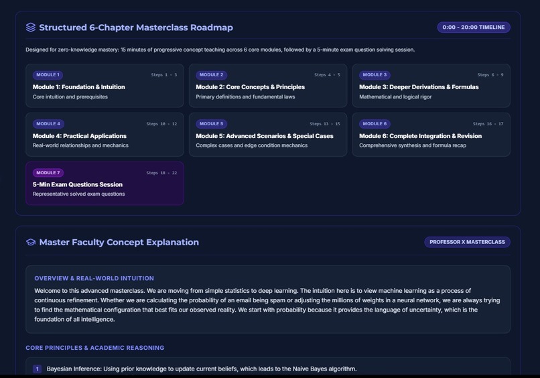Image resolution: width=540 pixels, height=378 pixels.
Task: Open Module 2: Core Concepts & Principles title
Action: coord(251,87)
